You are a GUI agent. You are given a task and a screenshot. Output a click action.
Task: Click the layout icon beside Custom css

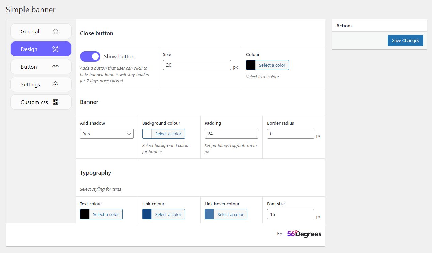point(55,102)
